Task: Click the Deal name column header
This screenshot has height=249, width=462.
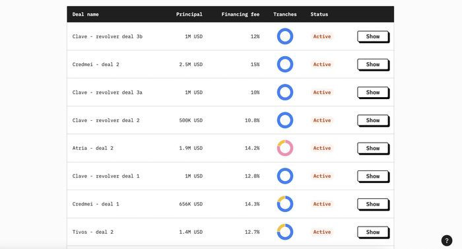Action: click(x=85, y=14)
